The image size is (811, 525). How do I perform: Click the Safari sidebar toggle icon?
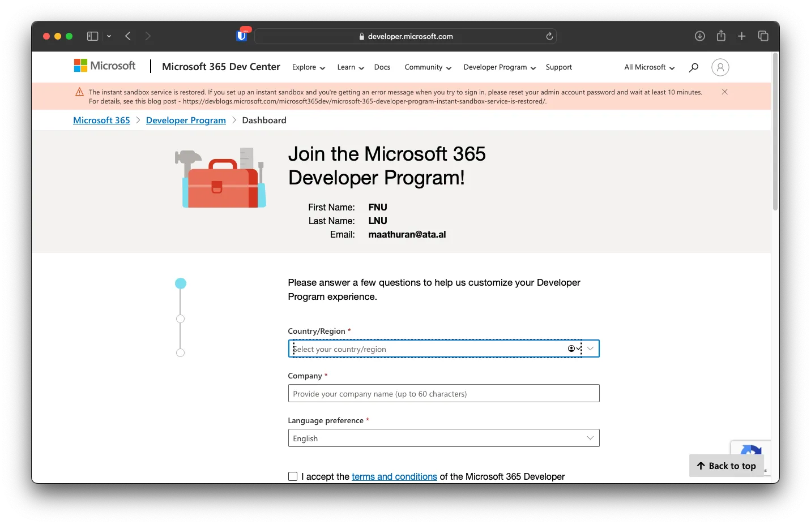pos(92,36)
